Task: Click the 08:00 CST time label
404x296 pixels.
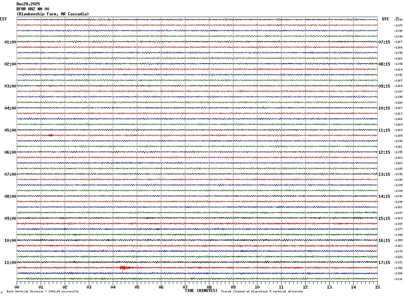Action: click(x=10, y=196)
